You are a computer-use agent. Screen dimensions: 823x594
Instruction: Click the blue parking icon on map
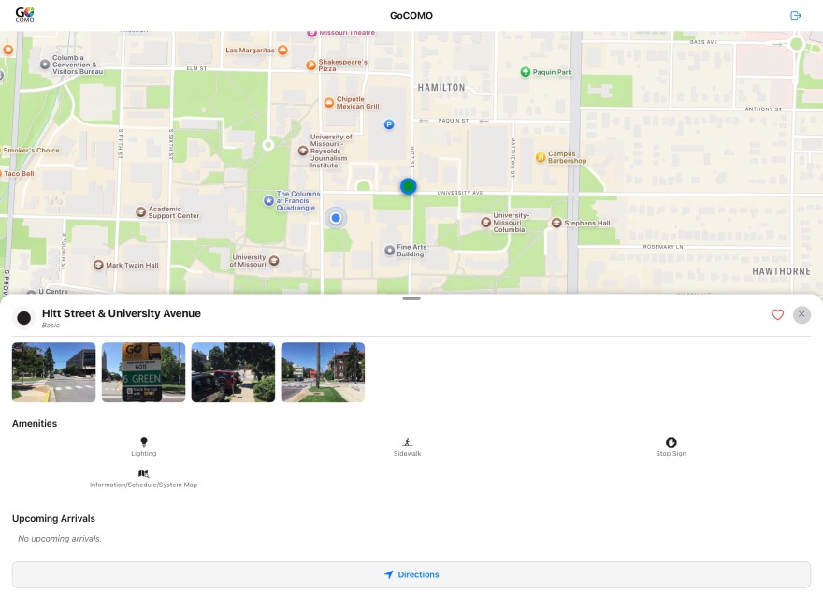click(389, 124)
